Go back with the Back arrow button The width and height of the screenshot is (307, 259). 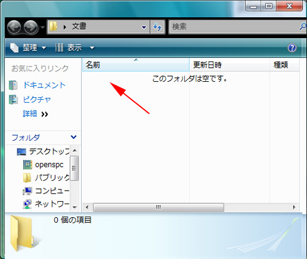coord(14,27)
